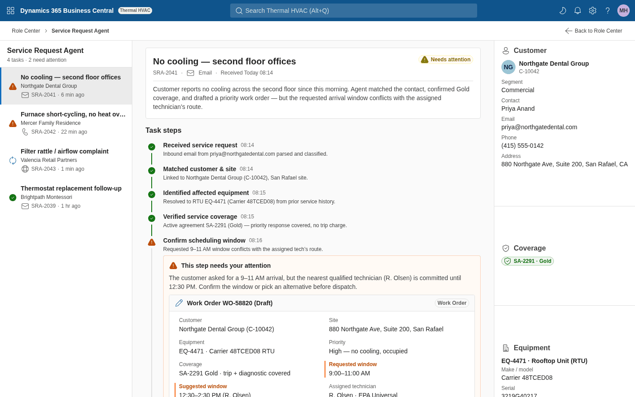
Task: Click the Coverage shield icon heading
Action: click(x=506, y=248)
